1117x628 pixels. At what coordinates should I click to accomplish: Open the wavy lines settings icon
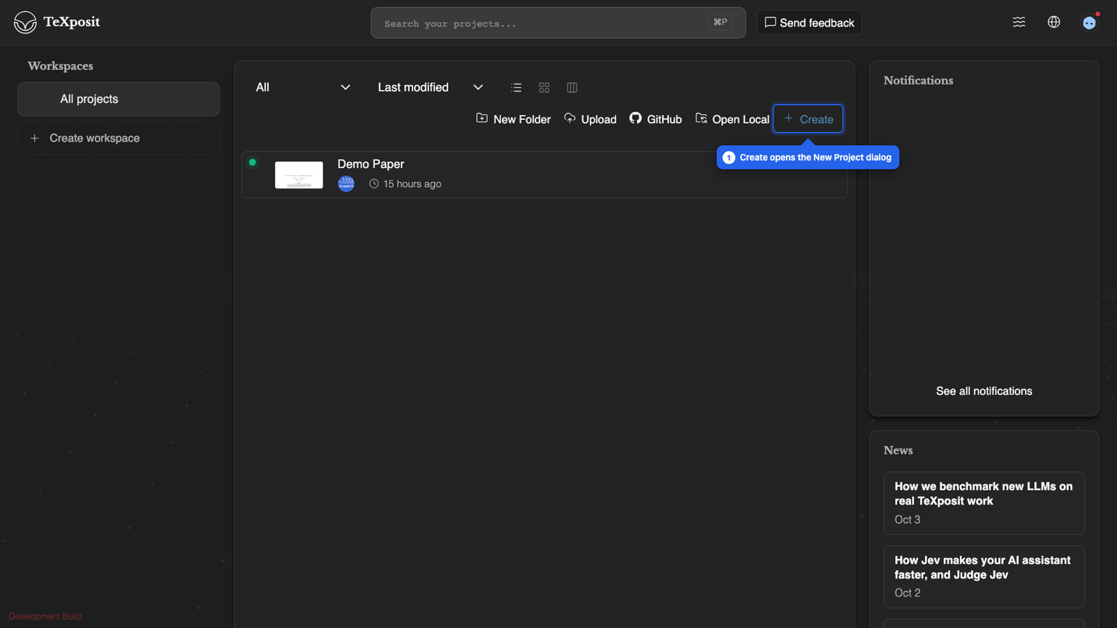click(x=1019, y=22)
